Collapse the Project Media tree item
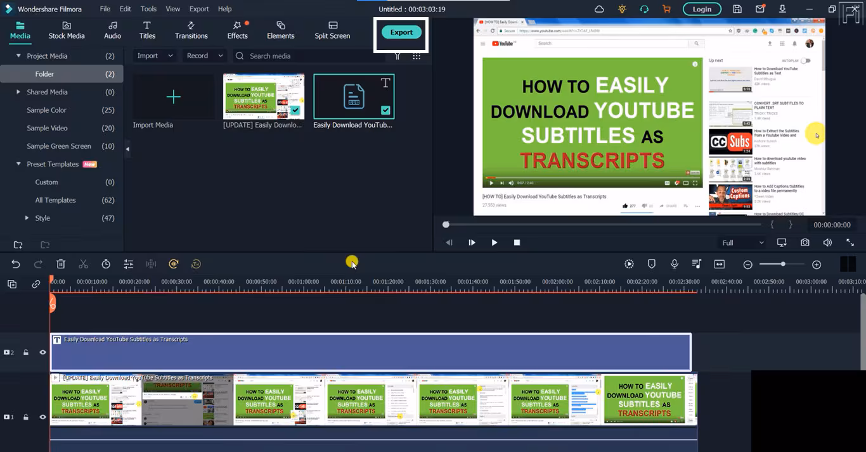Viewport: 866px width, 452px height. click(18, 56)
